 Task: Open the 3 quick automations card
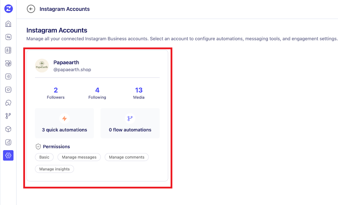(x=64, y=123)
